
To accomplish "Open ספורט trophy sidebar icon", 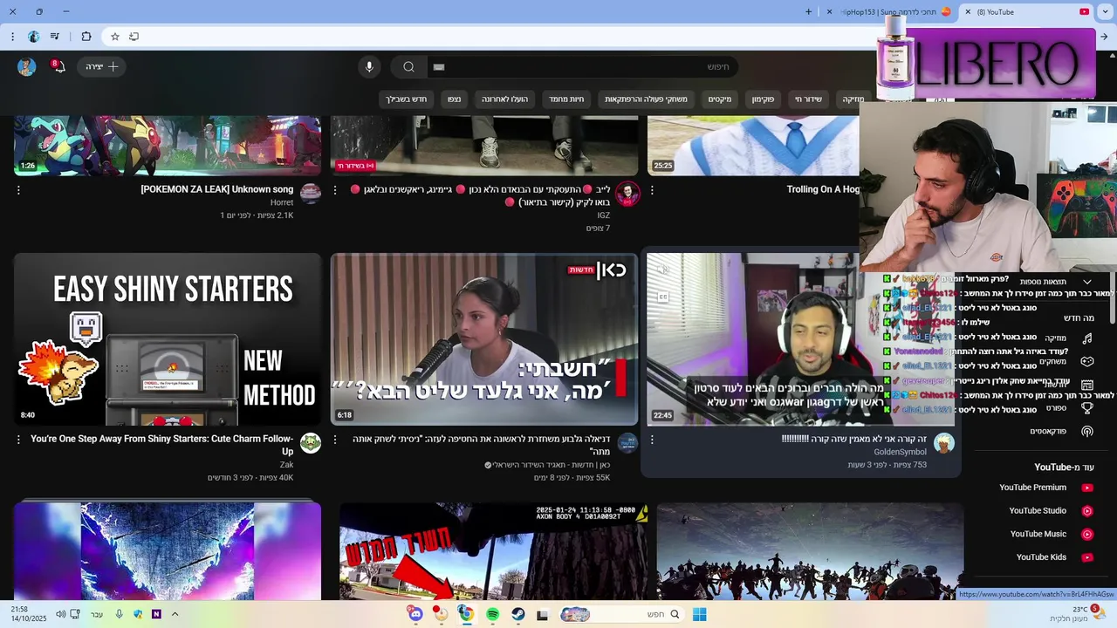I will tap(1087, 408).
